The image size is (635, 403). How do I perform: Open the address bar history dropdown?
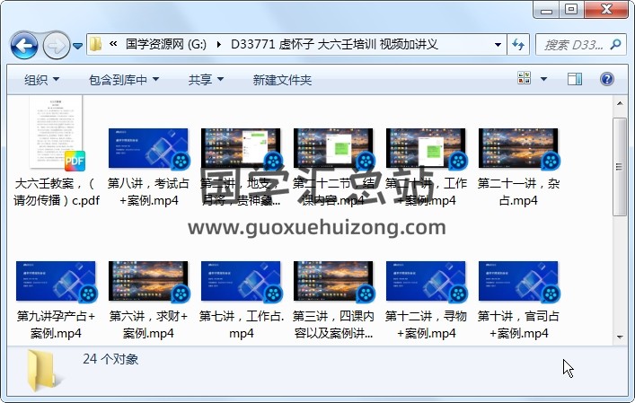pyautogui.click(x=498, y=45)
